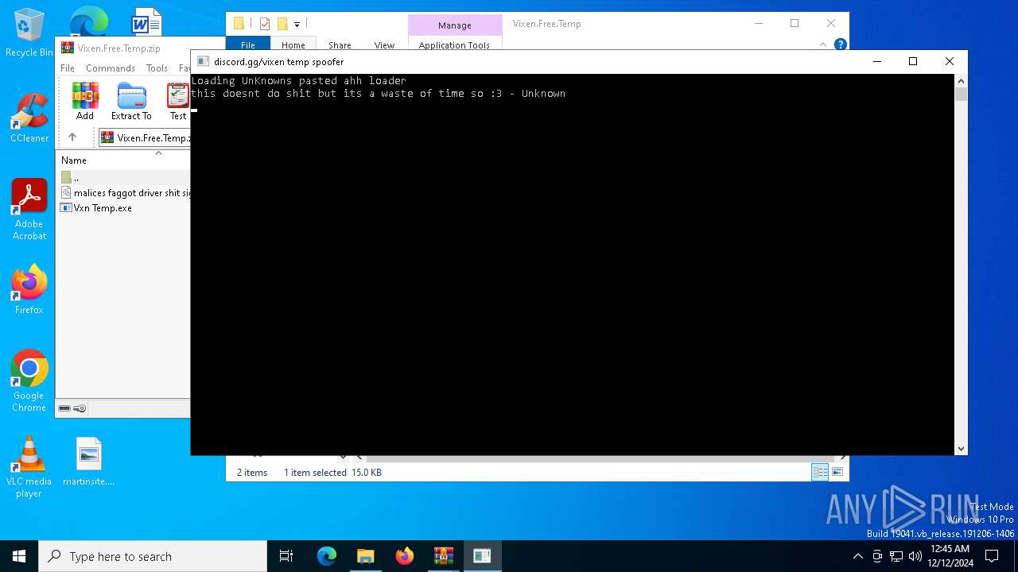Click the console window scrollbar down arrow
Screen dimensions: 1018x572
(961, 448)
